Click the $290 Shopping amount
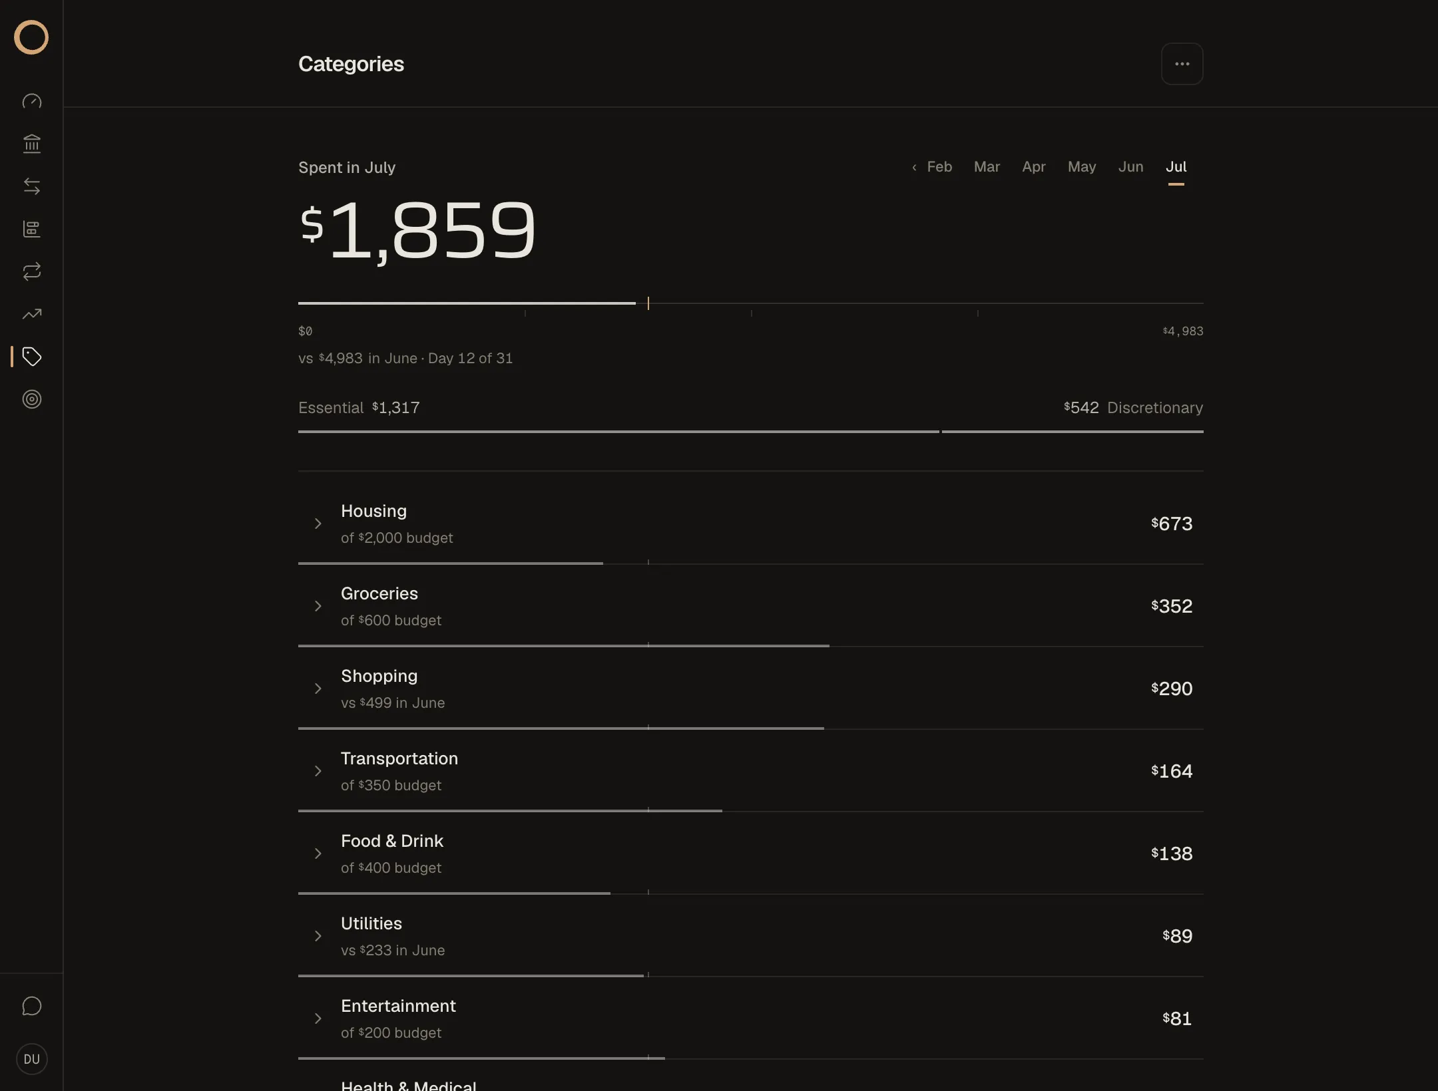Screen dimensions: 1438x1091 click(x=1172, y=689)
